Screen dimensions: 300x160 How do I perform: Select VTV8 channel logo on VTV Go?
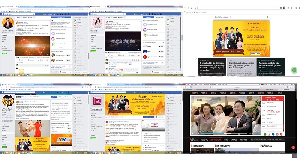261,93
